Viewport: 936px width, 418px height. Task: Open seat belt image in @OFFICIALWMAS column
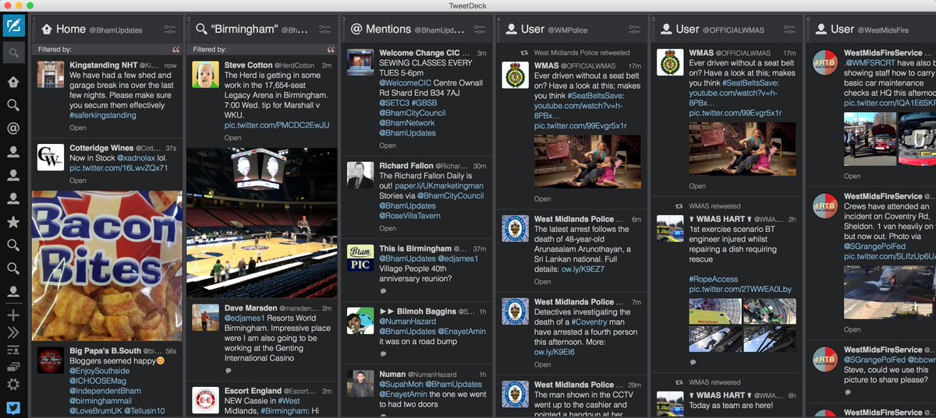(742, 149)
